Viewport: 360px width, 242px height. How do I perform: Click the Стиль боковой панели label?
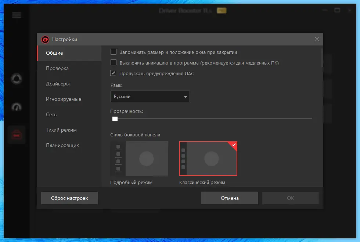tap(135, 135)
